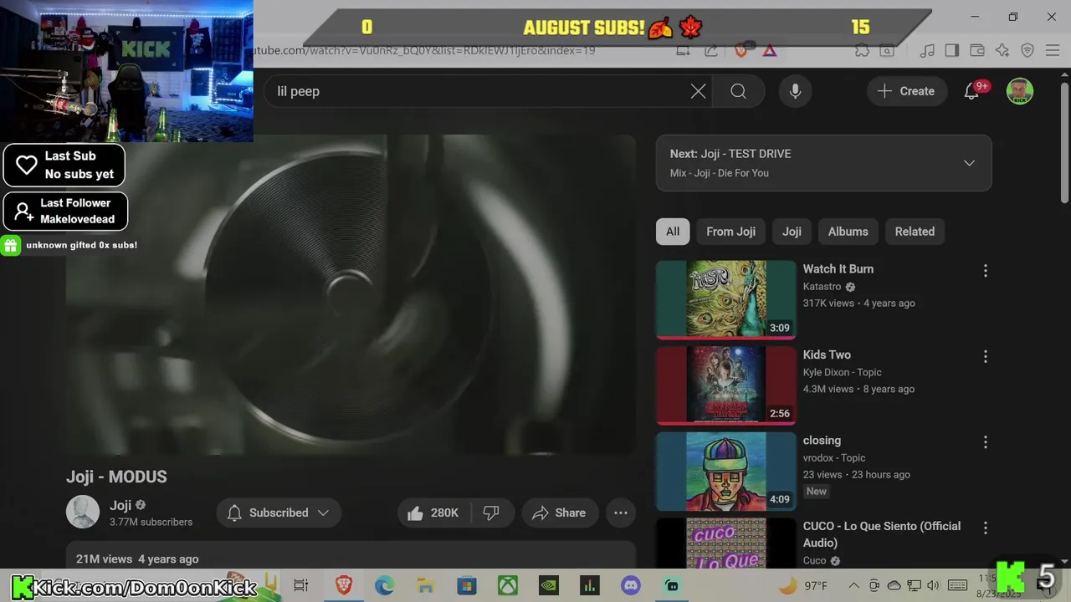
Task: Open the taskbar weather widget showing 97°F
Action: tap(803, 585)
